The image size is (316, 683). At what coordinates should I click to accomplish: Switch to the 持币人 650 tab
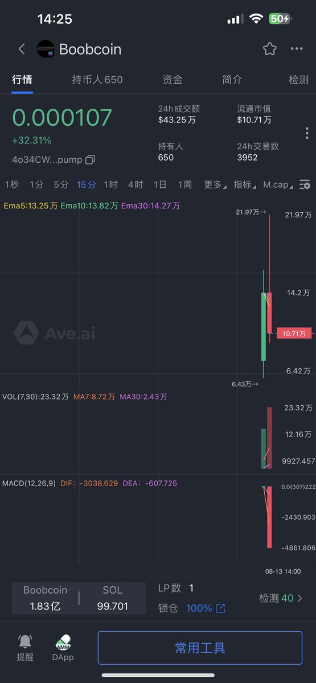[x=97, y=80]
